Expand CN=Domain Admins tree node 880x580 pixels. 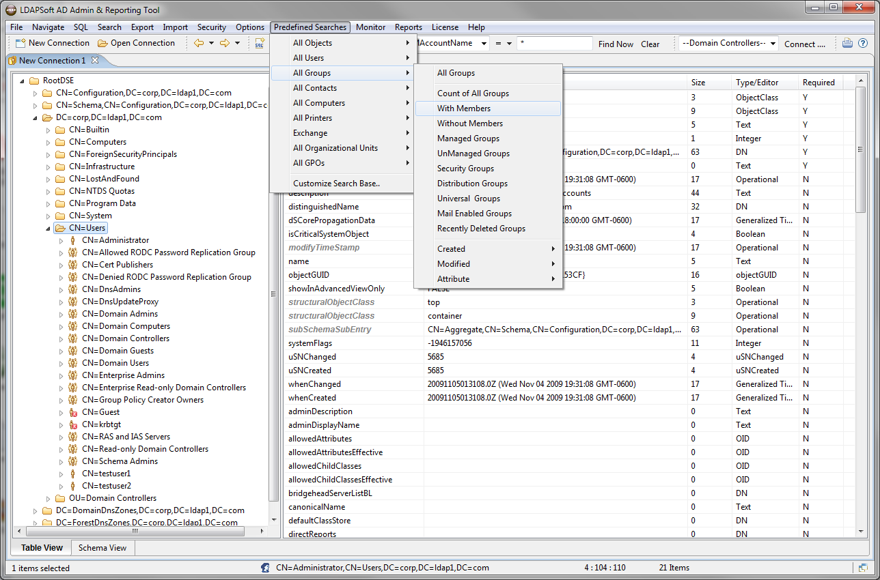tap(61, 314)
